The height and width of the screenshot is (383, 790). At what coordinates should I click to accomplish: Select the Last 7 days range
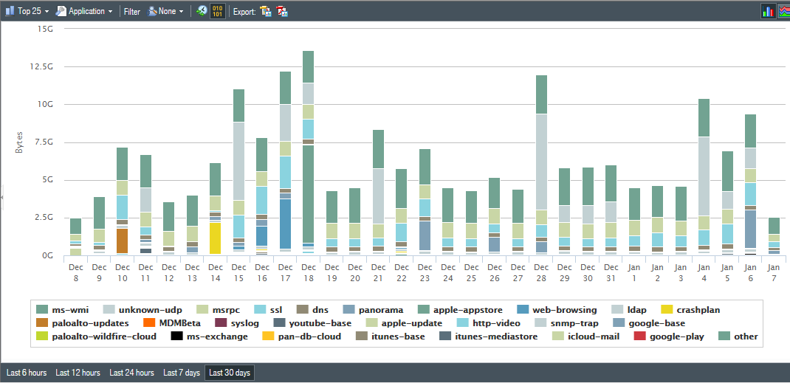pyautogui.click(x=181, y=373)
